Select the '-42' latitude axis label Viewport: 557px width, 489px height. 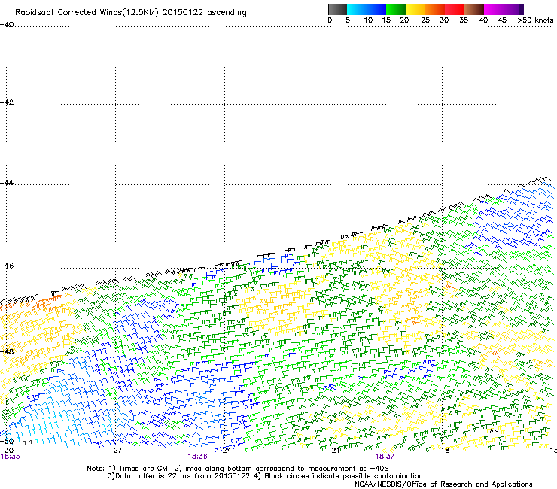click(x=7, y=102)
